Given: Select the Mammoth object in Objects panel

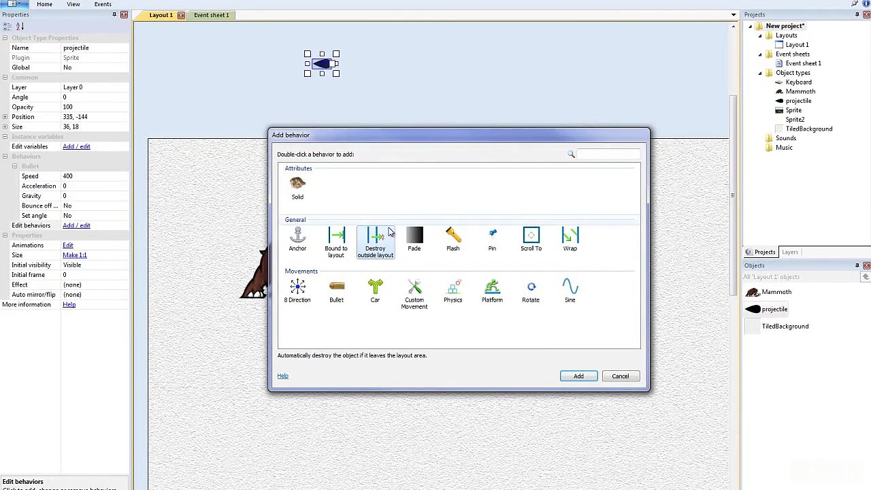Looking at the screenshot, I should [768, 292].
